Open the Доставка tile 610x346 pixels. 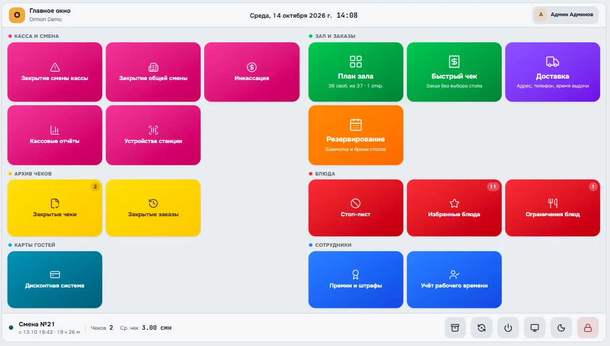click(552, 72)
